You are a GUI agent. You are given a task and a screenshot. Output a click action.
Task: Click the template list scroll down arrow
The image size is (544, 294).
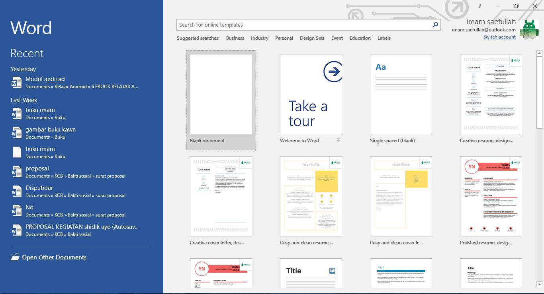tap(539, 284)
